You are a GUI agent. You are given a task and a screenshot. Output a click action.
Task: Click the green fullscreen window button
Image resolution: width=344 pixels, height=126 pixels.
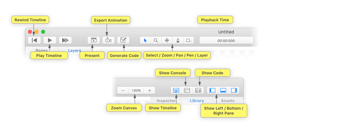pos(43,32)
